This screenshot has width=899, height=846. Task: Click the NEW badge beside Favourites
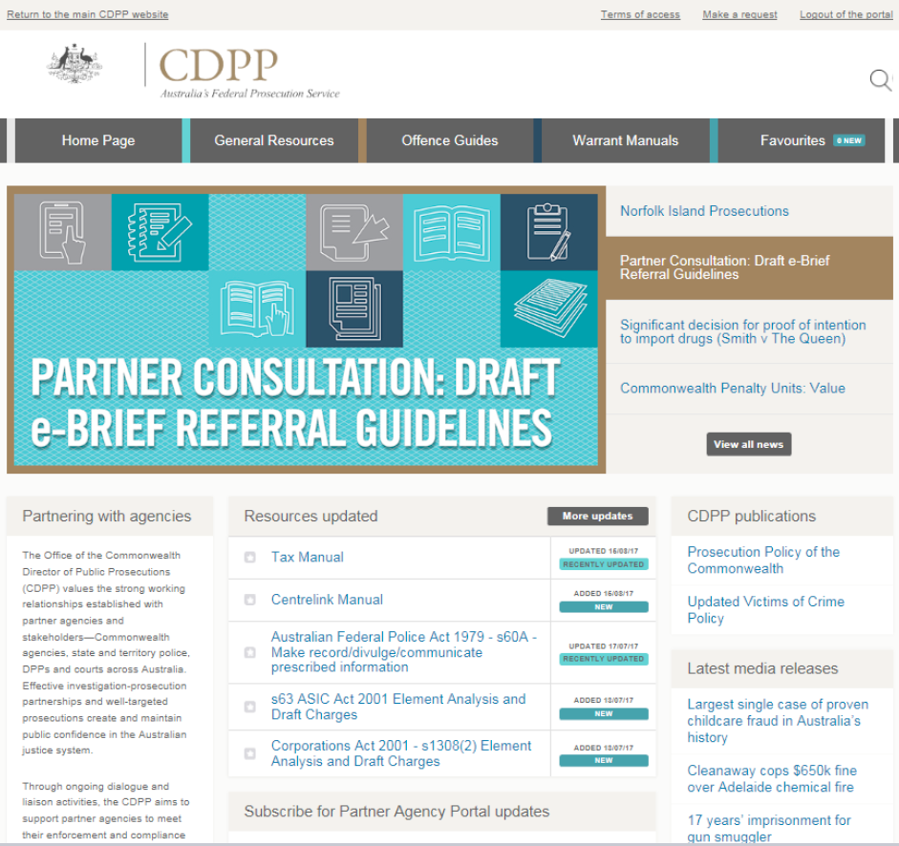pyautogui.click(x=849, y=140)
